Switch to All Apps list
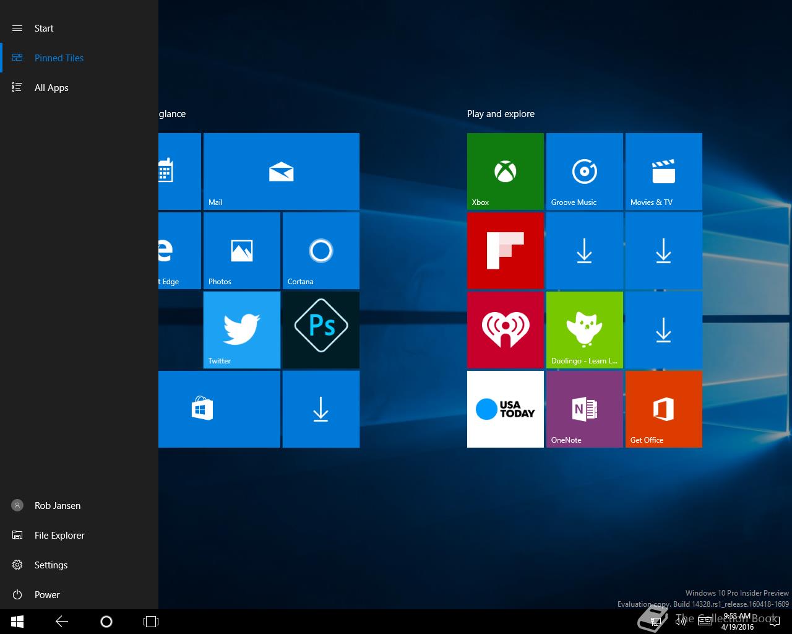The image size is (792, 634). click(x=79, y=88)
